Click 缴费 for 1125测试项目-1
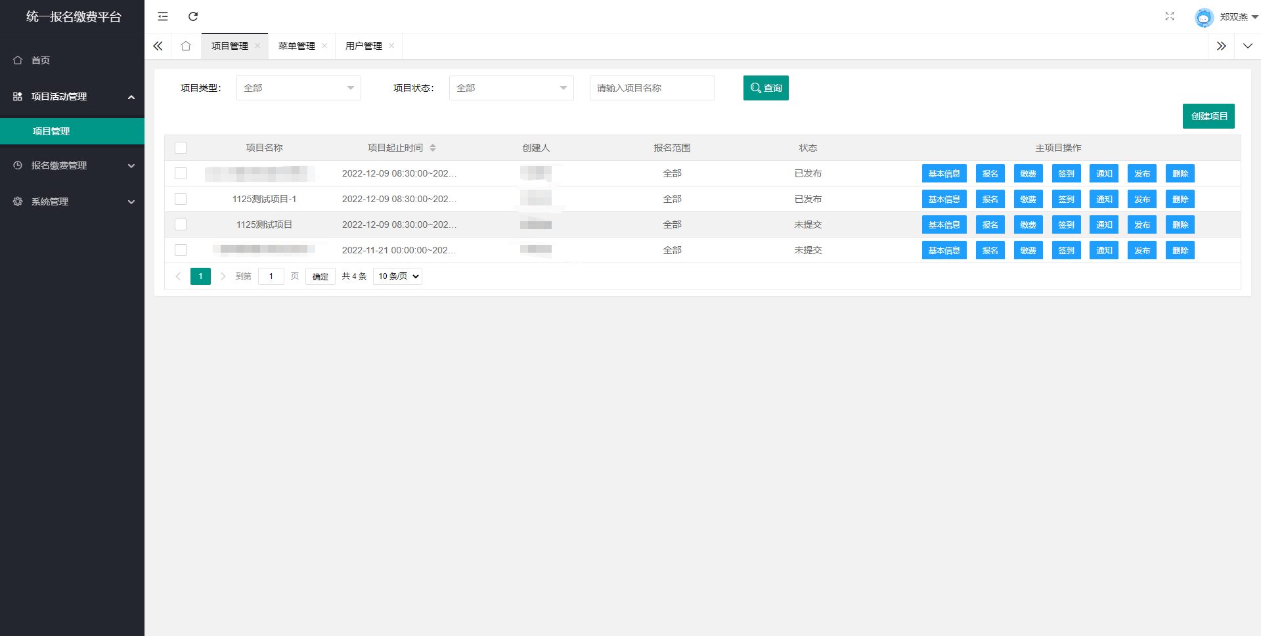Viewport: 1261px width, 636px height. [x=1029, y=200]
